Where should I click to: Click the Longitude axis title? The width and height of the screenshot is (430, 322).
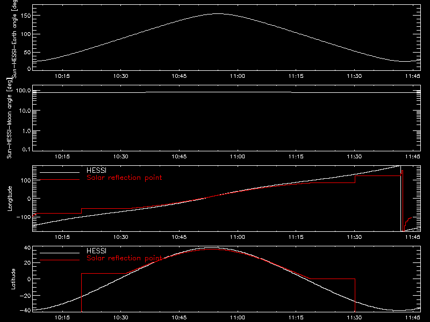[x=10, y=199]
